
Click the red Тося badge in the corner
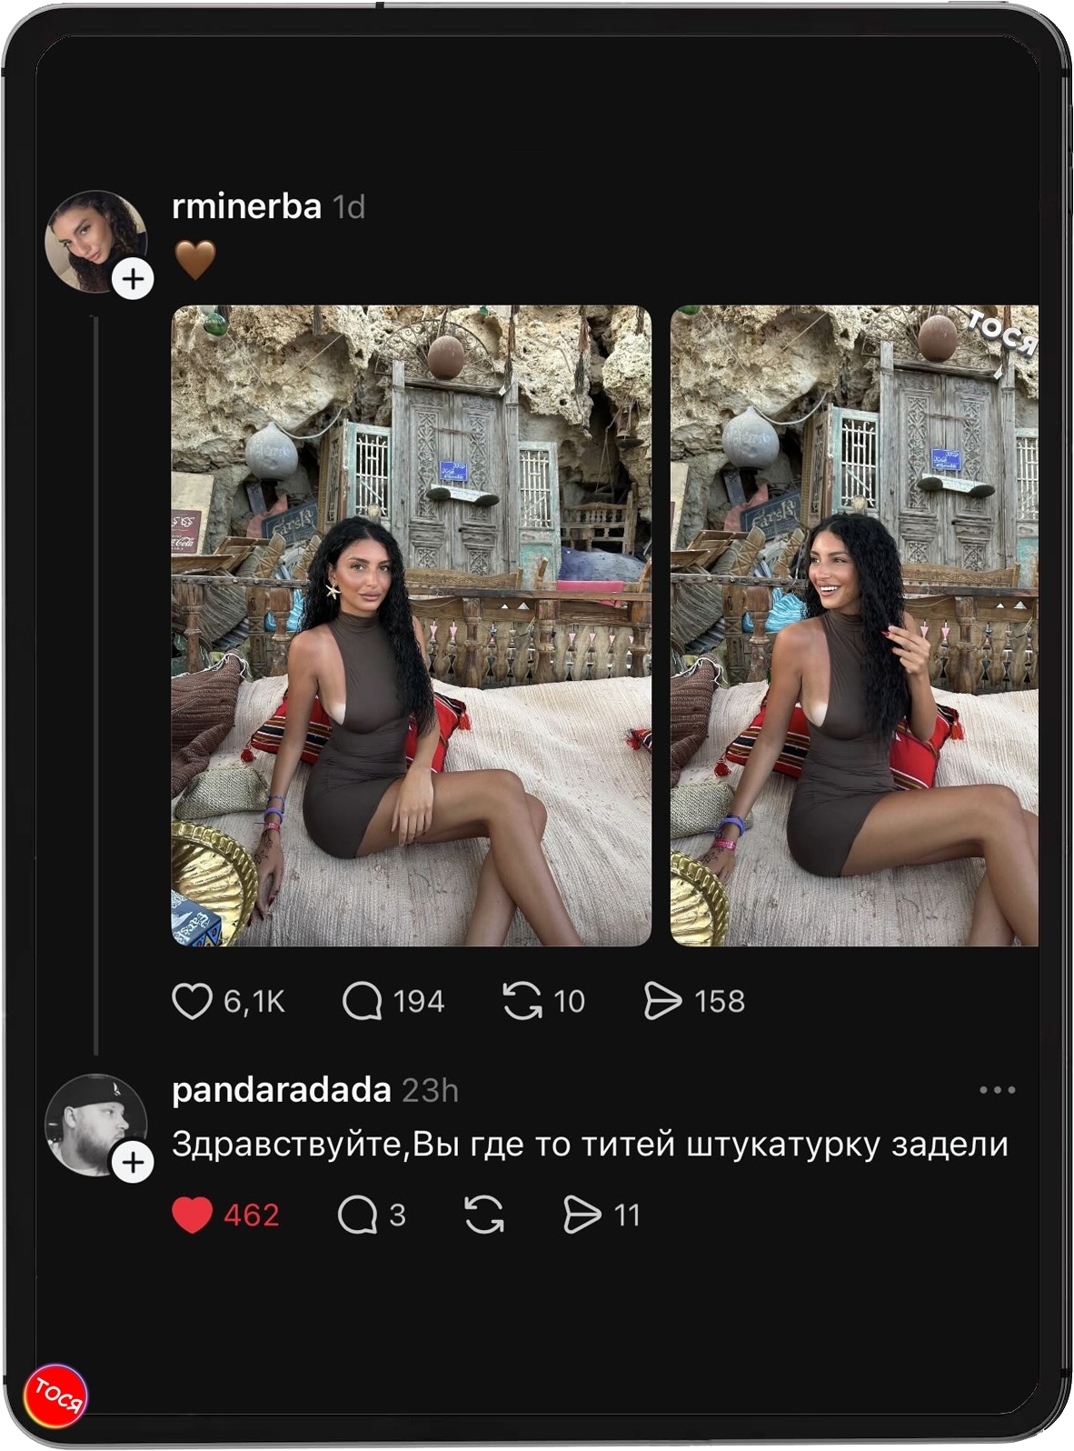(x=56, y=1394)
